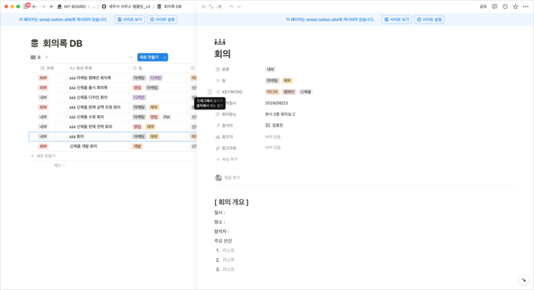The image size is (534, 290).
Task: Go back with the left arrow
Action: pos(35,6)
